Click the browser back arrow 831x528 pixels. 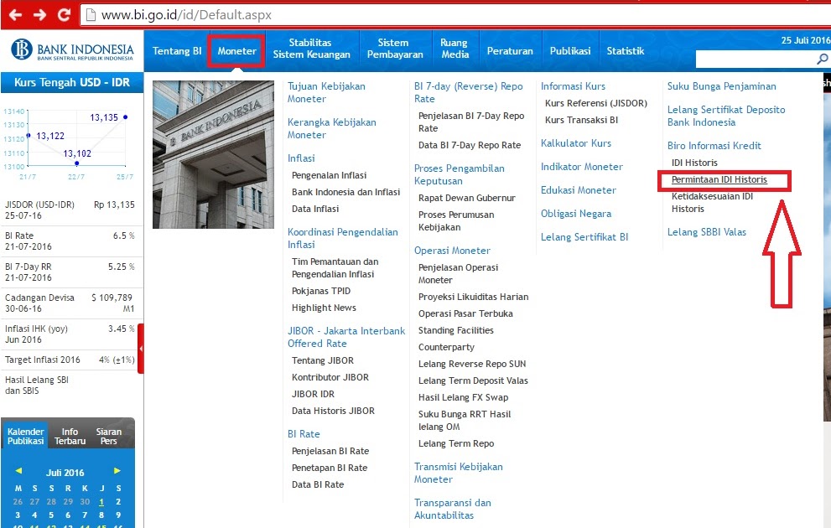[15, 15]
